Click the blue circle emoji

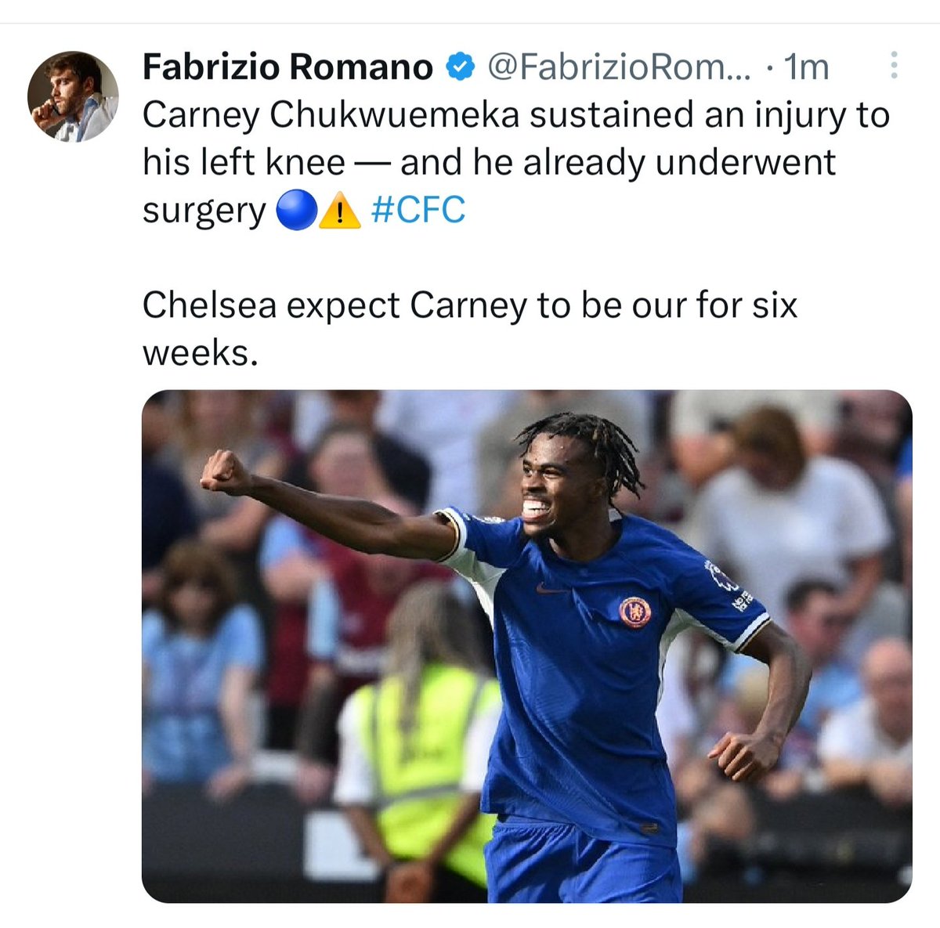[296, 211]
